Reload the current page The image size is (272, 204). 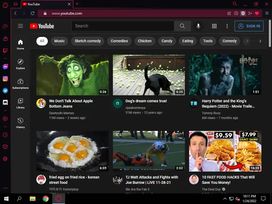[32, 13]
